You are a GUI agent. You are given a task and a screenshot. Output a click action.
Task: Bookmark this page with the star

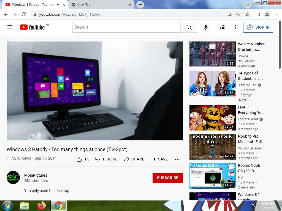point(247,14)
